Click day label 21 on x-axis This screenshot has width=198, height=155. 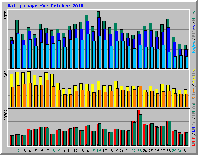coord(128,151)
